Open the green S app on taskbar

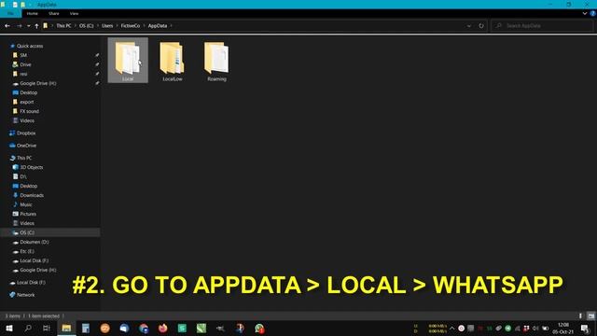point(183,328)
